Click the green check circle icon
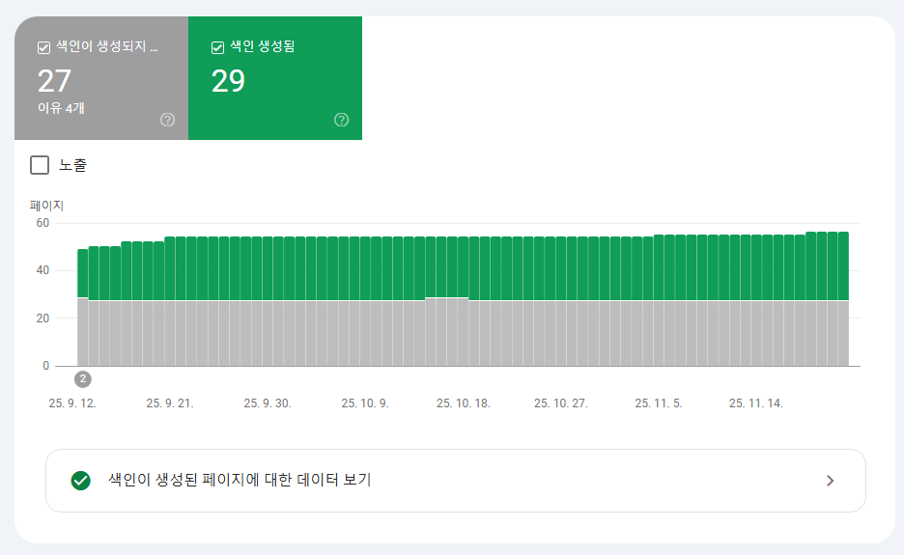Screen dimensions: 904x555 coord(81,481)
